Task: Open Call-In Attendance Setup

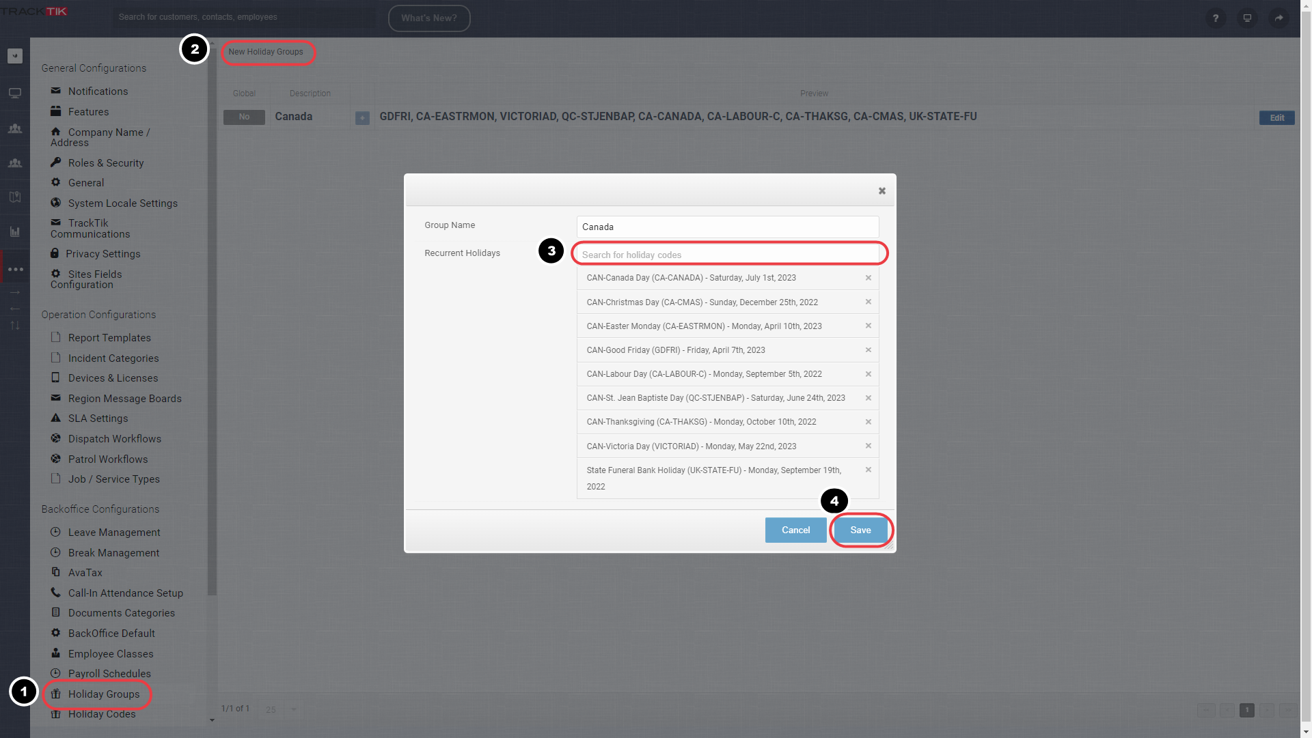Action: point(125,593)
